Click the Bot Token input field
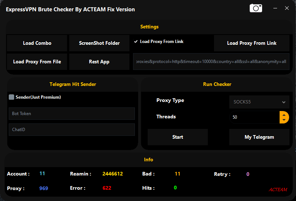296x201 pixels. coord(72,114)
